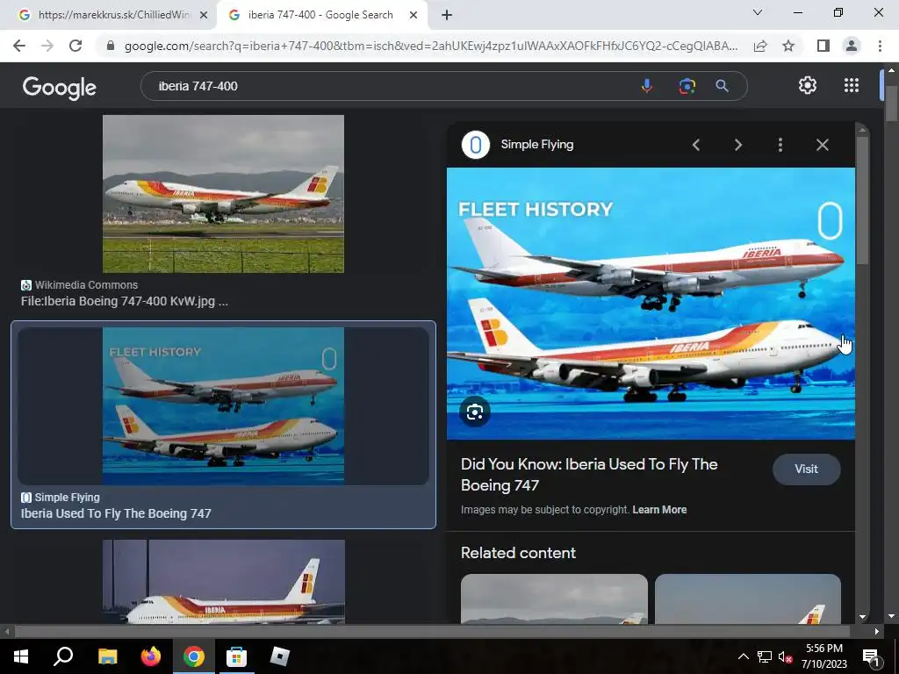
Task: Click the Visit button
Action: pos(806,469)
